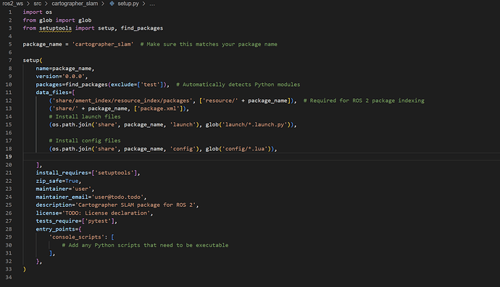
Task: Place cursor on empty line 34
Action: pos(255,278)
